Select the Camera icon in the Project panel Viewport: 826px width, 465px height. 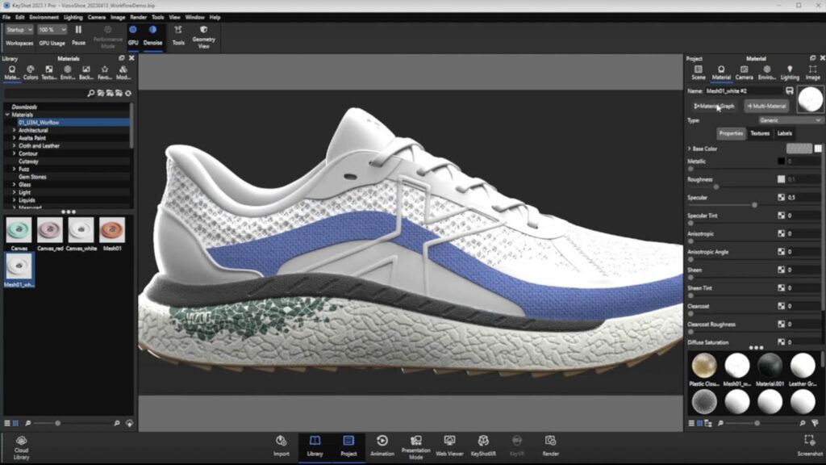745,70
